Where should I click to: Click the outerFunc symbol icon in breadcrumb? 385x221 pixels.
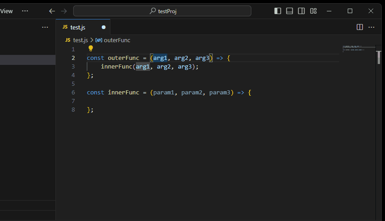99,40
